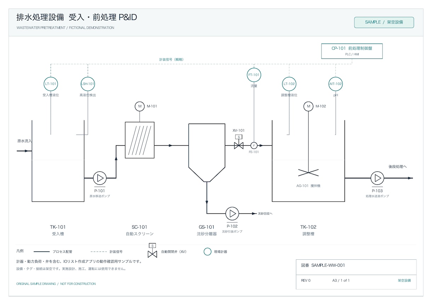
Task: Click the 図番 SAMPLE-WW-001 drawing number
Action: pyautogui.click(x=323, y=265)
